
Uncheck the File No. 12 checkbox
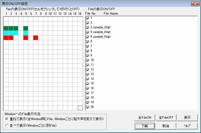pyautogui.click(x=88, y=70)
